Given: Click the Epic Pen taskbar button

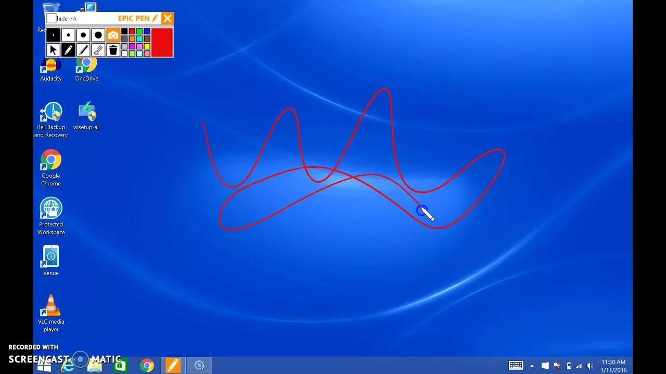Looking at the screenshot, I should pos(173,366).
